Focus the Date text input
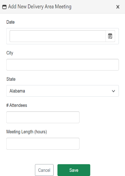This screenshot has height=176, width=125. (58, 36)
